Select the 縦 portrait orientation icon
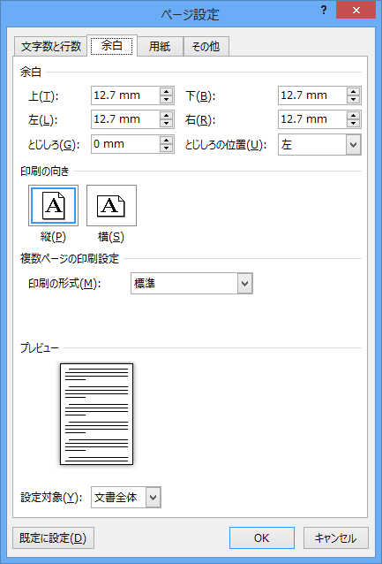This screenshot has width=382, height=564. [53, 205]
